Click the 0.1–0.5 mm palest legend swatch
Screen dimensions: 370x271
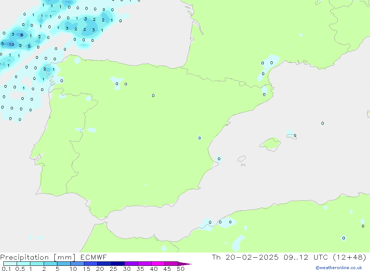10,264
